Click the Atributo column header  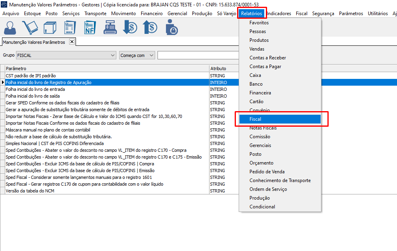(x=223, y=69)
